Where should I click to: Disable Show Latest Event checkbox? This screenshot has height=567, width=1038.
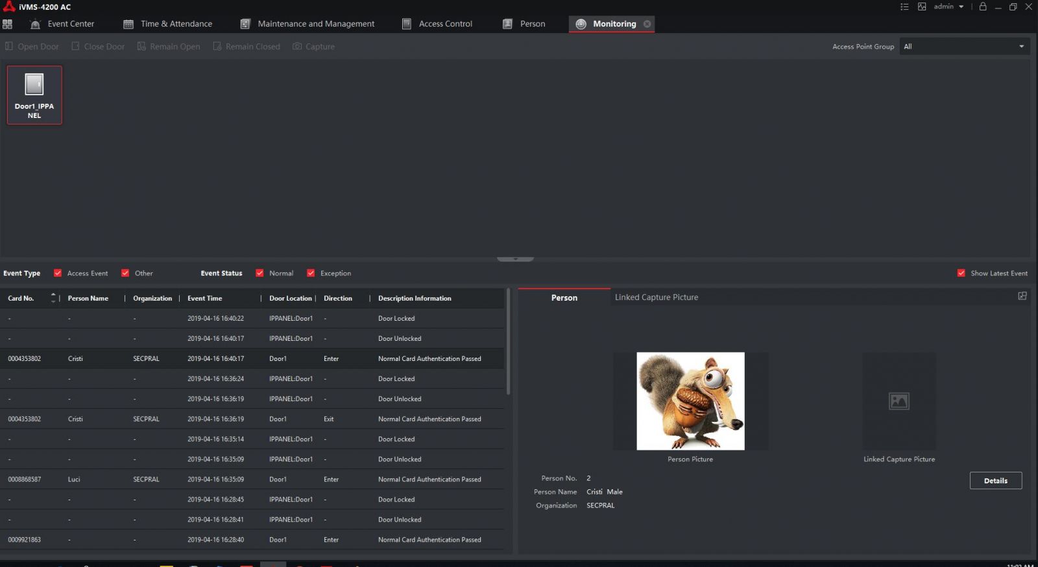coord(961,273)
